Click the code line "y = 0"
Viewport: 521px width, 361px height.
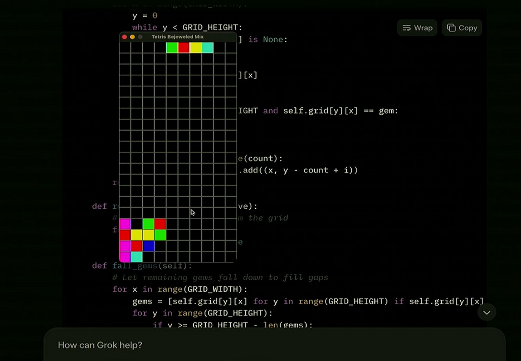pos(145,16)
